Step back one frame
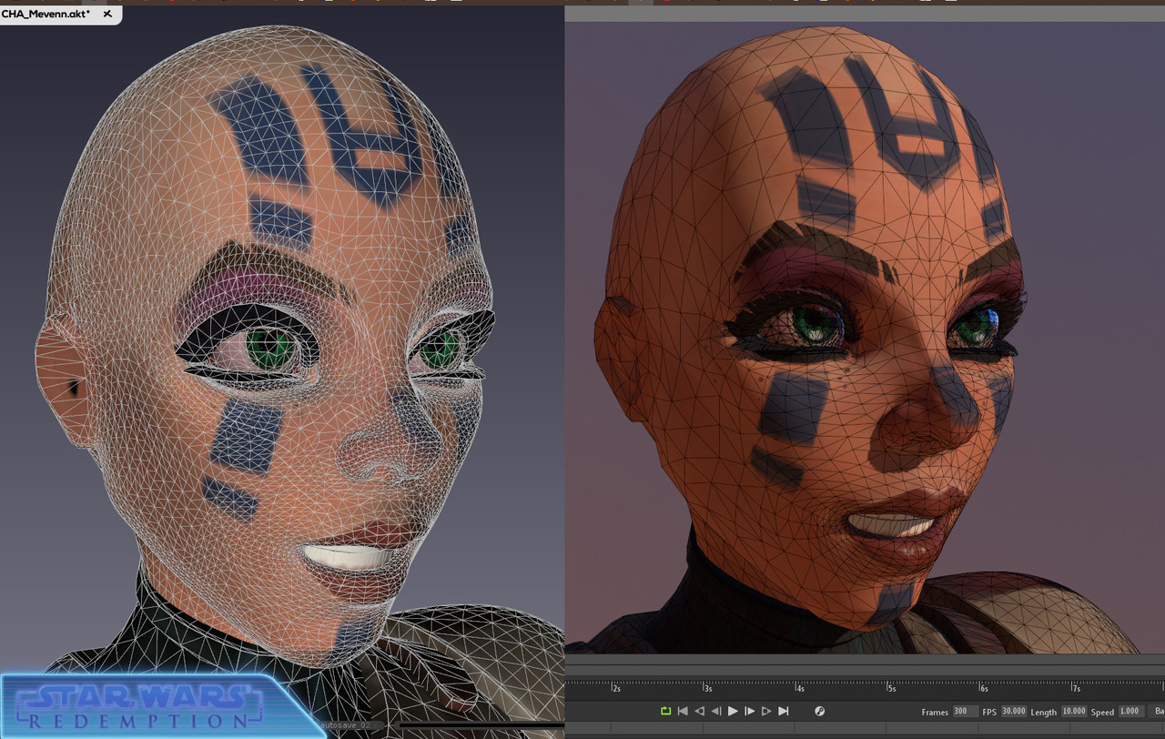The width and height of the screenshot is (1165, 739). click(x=716, y=711)
